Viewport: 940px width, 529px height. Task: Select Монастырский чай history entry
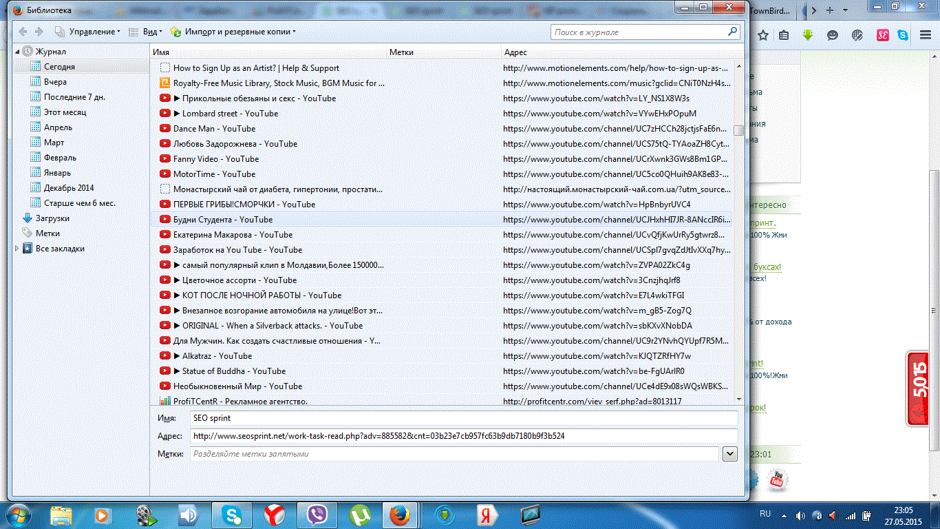coord(442,189)
